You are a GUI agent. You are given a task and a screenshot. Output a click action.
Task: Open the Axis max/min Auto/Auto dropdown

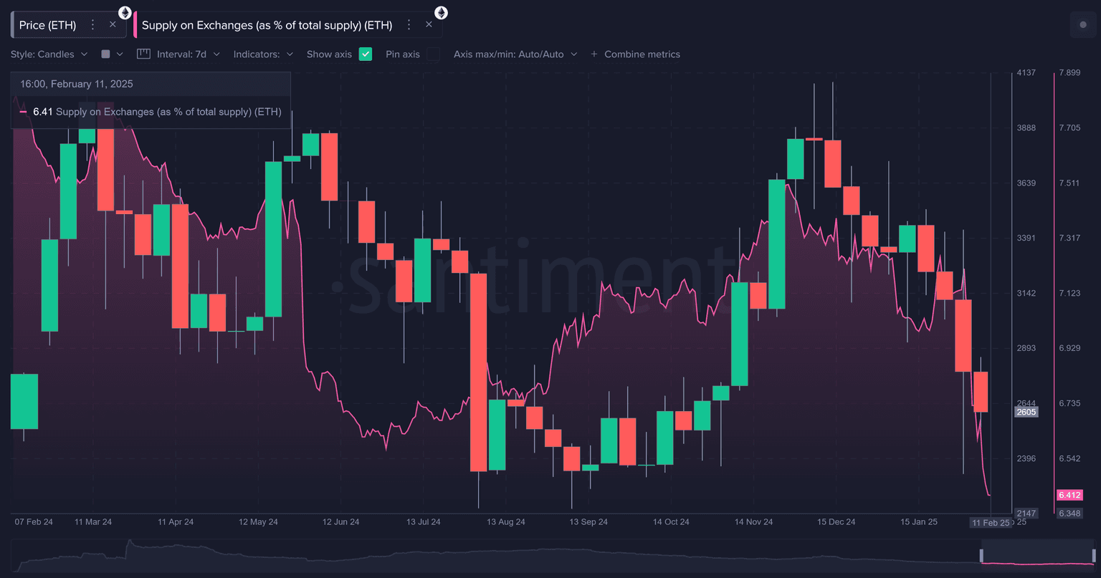(515, 54)
